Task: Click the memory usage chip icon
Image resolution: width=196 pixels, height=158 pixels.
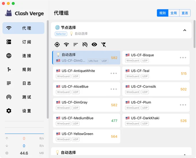Action: 7,153
